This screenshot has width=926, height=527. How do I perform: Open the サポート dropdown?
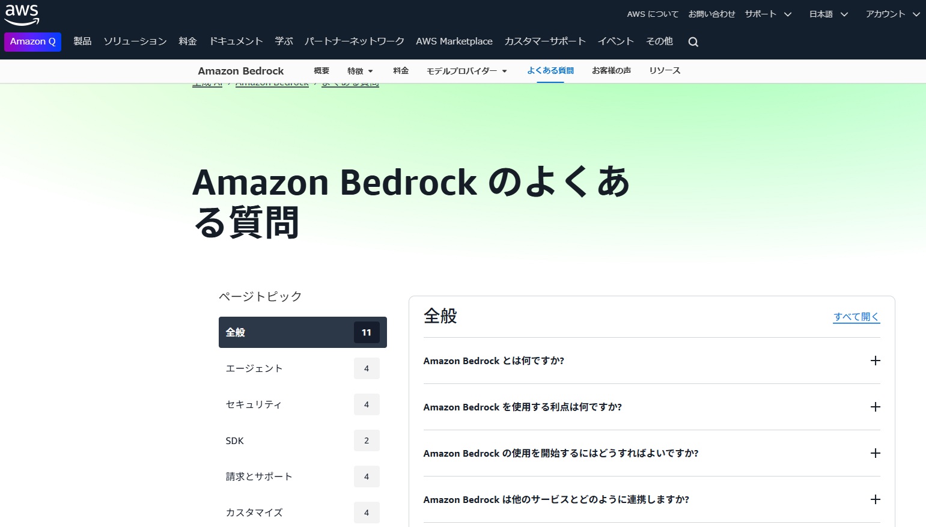coord(768,14)
